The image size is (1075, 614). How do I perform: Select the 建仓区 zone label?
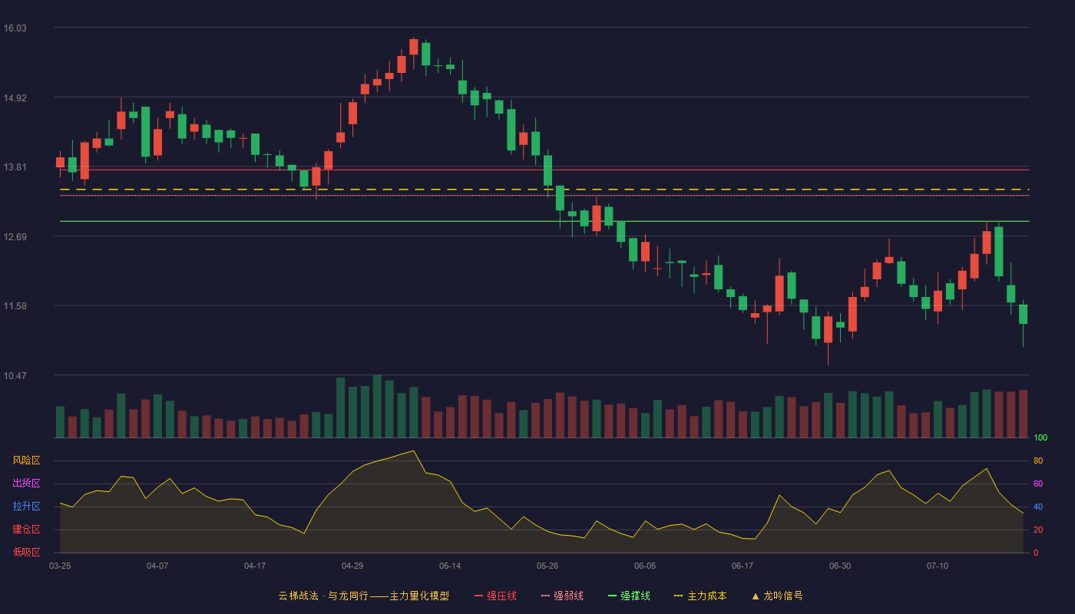click(x=26, y=530)
